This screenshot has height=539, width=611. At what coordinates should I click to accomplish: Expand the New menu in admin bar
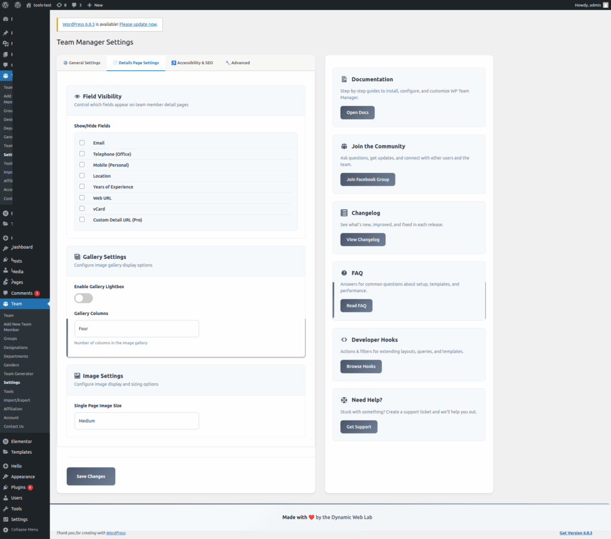pos(95,5)
